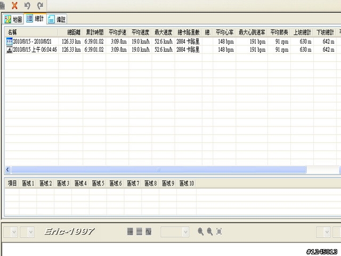Click the 126.33 km cell in the activity row
The width and height of the screenshot is (341, 256).
click(x=71, y=50)
